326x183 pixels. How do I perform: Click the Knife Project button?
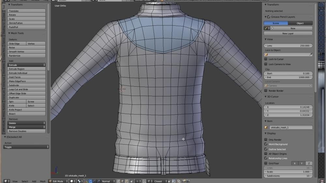click(26, 110)
